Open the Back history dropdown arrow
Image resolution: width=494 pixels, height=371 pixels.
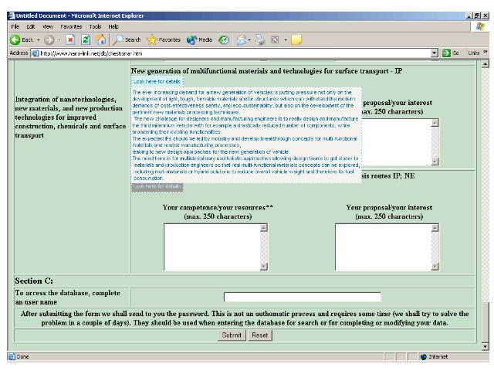39,40
